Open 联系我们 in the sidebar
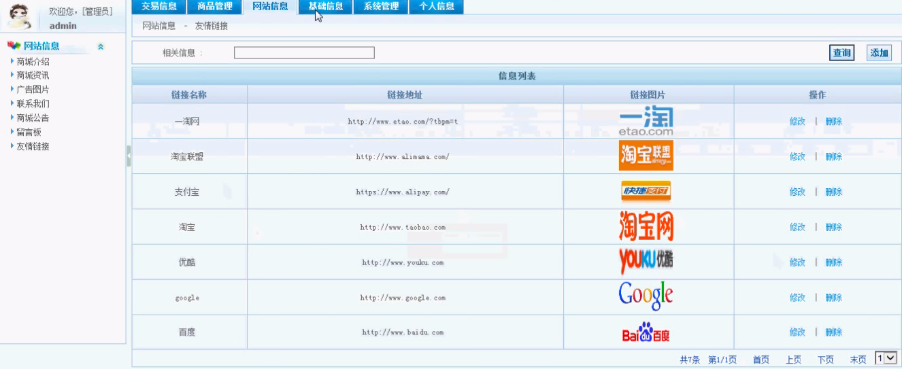The image size is (902, 369). point(33,104)
